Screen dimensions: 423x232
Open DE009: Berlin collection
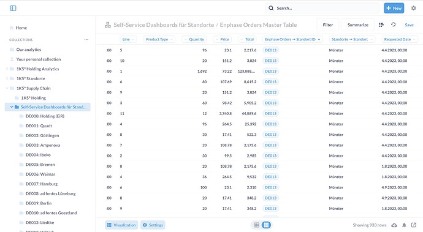coord(39,203)
